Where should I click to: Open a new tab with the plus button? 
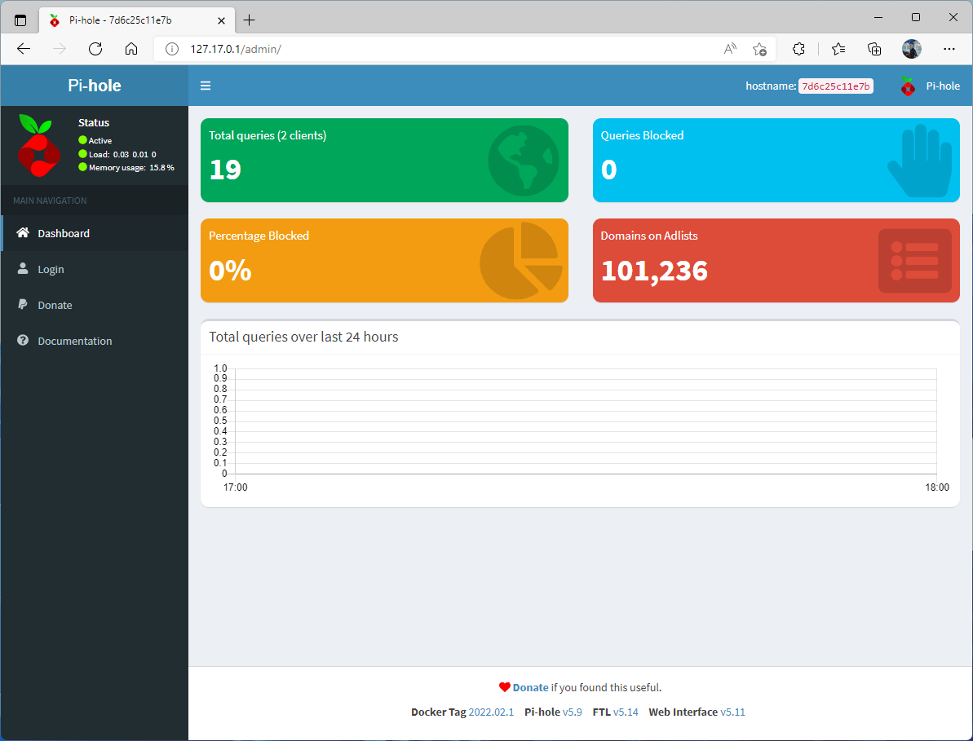tap(249, 20)
